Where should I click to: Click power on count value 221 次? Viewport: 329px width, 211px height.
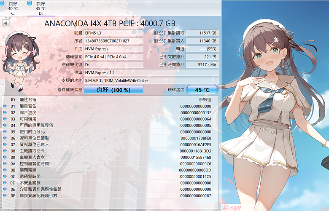tap(202, 57)
